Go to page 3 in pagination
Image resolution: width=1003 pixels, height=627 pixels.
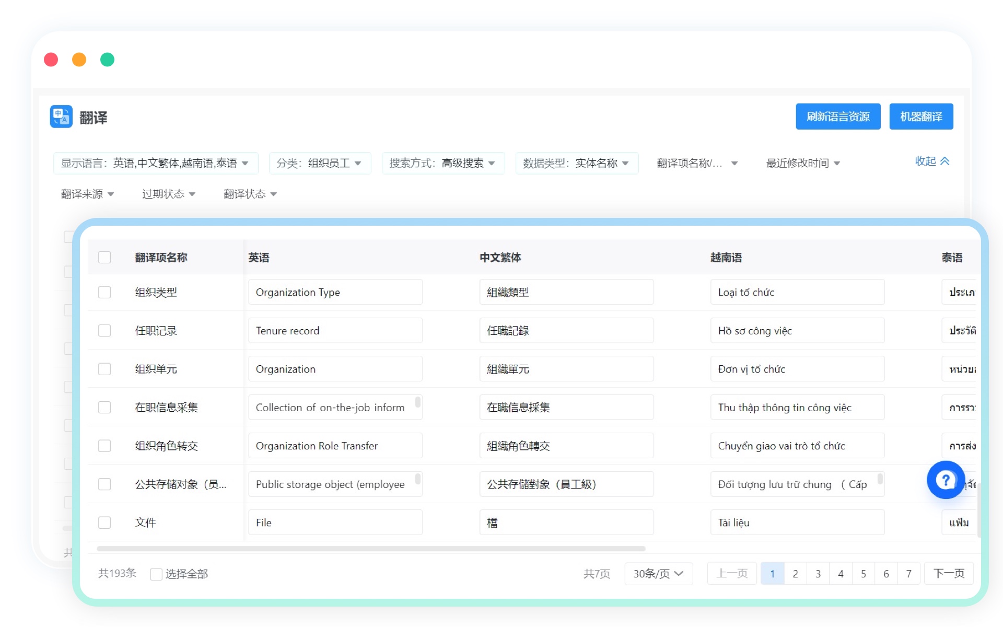click(x=818, y=574)
